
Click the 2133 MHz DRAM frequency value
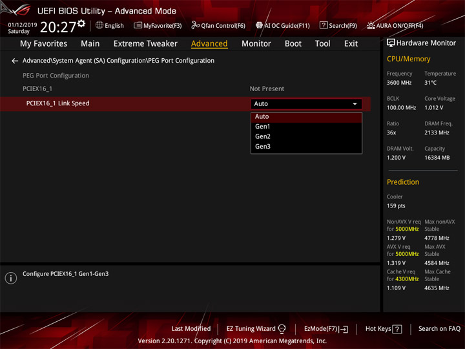click(x=437, y=132)
